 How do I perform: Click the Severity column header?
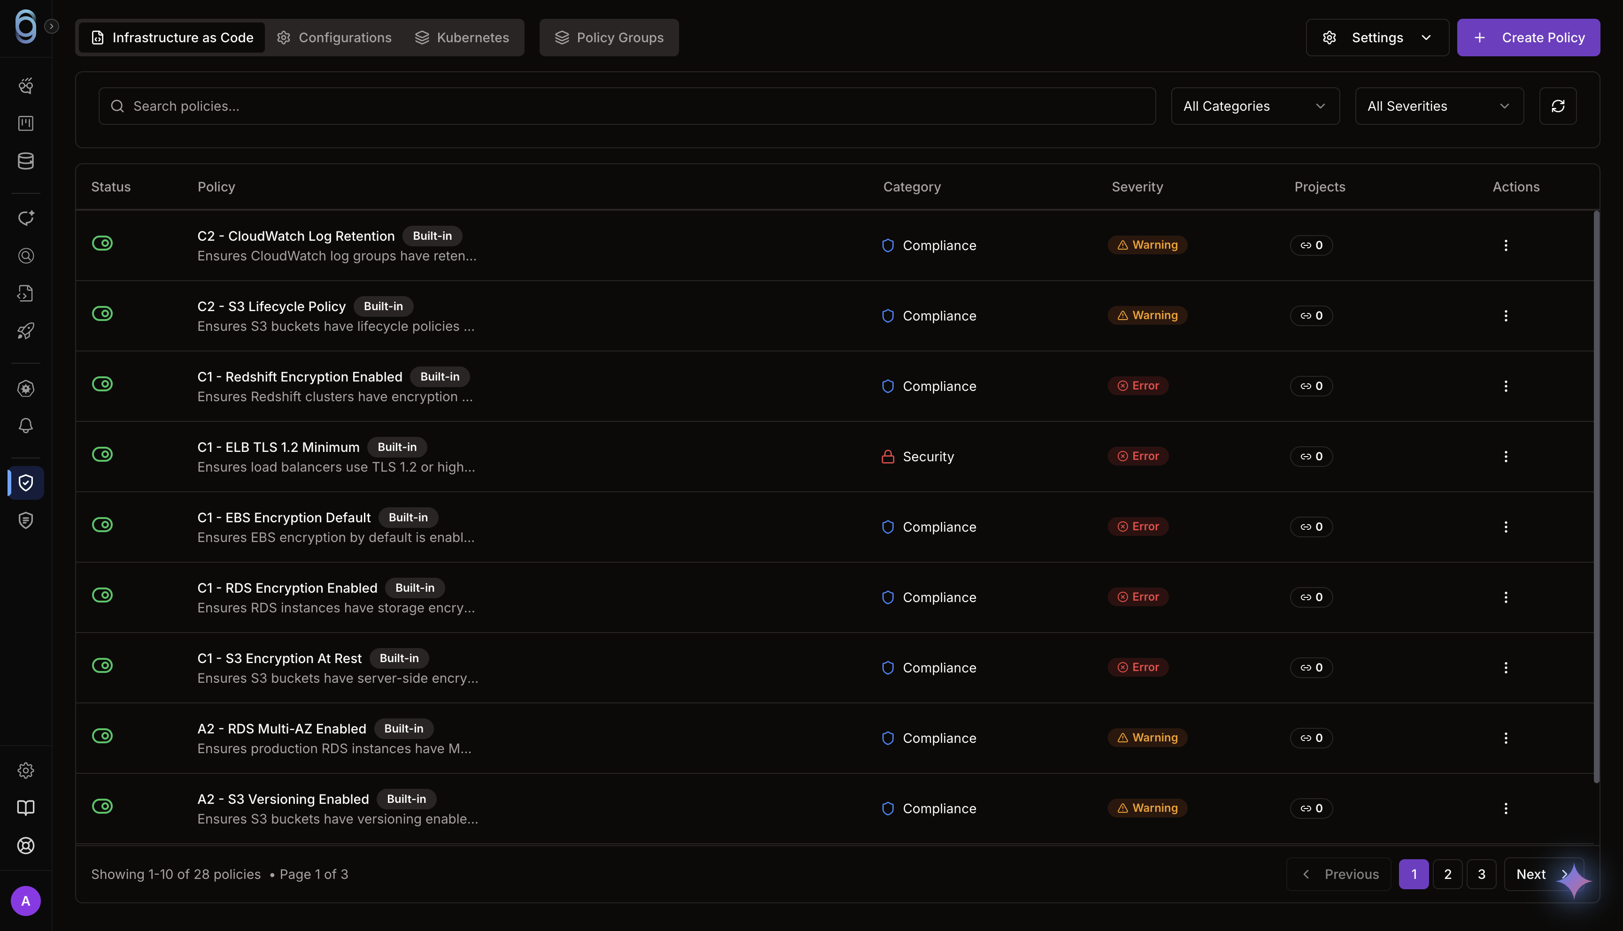pos(1137,187)
